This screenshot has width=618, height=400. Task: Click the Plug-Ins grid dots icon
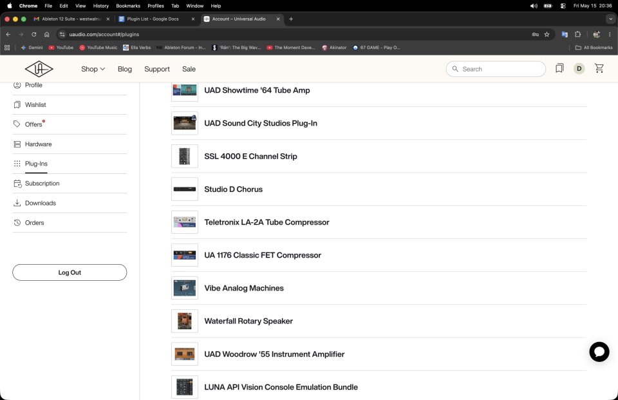(x=17, y=164)
